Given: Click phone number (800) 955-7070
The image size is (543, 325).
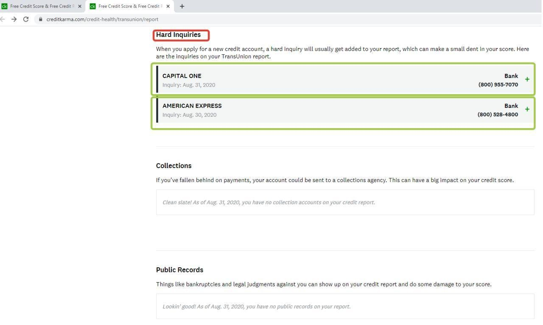Looking at the screenshot, I should point(498,84).
